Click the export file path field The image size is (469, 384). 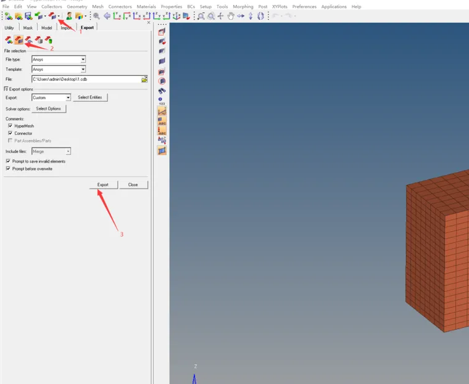[86, 79]
